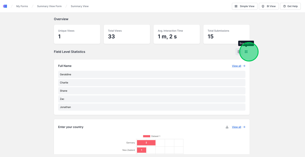Image resolution: width=305 pixels, height=157 pixels.
Task: Click the app logo in the breadcrumb bar
Action: pos(5,6)
